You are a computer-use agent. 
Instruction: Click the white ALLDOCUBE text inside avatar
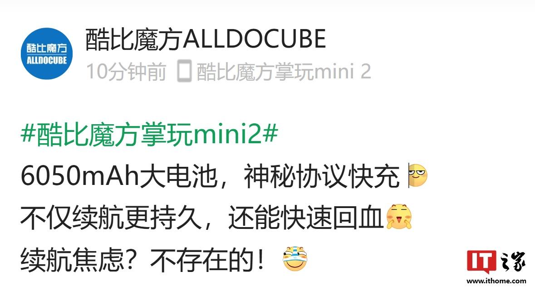click(x=47, y=61)
